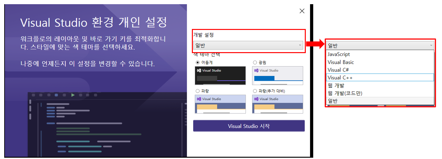Viewport: 442px width, 159px height.
Task: Close the Visual Studio setup dialog
Action: [302, 11]
